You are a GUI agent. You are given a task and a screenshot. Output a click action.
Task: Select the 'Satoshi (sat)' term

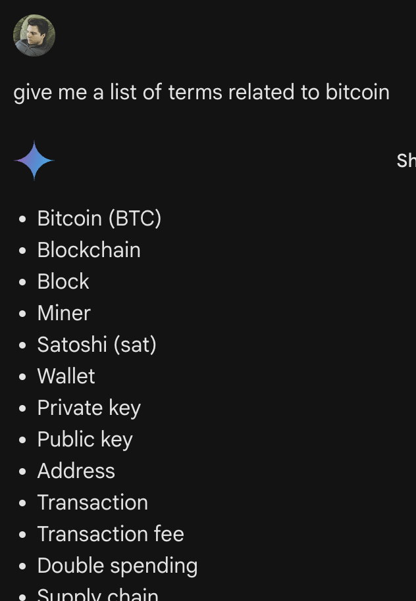(97, 345)
